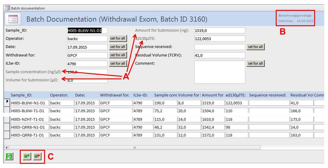Viewport: 328px width, 168px height.
Task: Select row selector for H005-QRR8-T1-D1 record
Action: (7, 135)
